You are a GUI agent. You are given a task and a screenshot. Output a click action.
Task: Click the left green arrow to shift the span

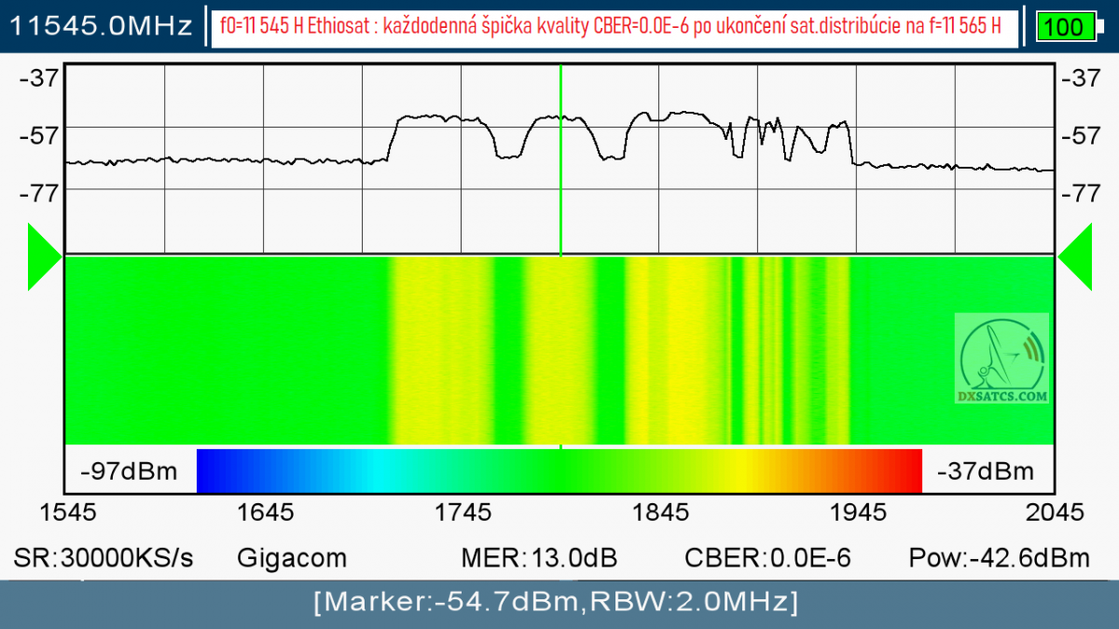click(x=43, y=256)
